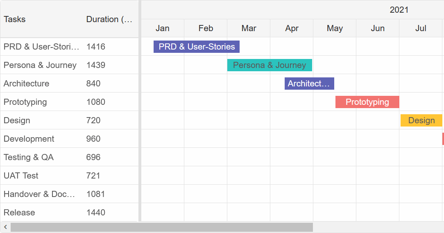Image resolution: width=444 pixels, height=233 pixels.
Task: Click the left scroll arrow icon
Action: [x=5, y=227]
